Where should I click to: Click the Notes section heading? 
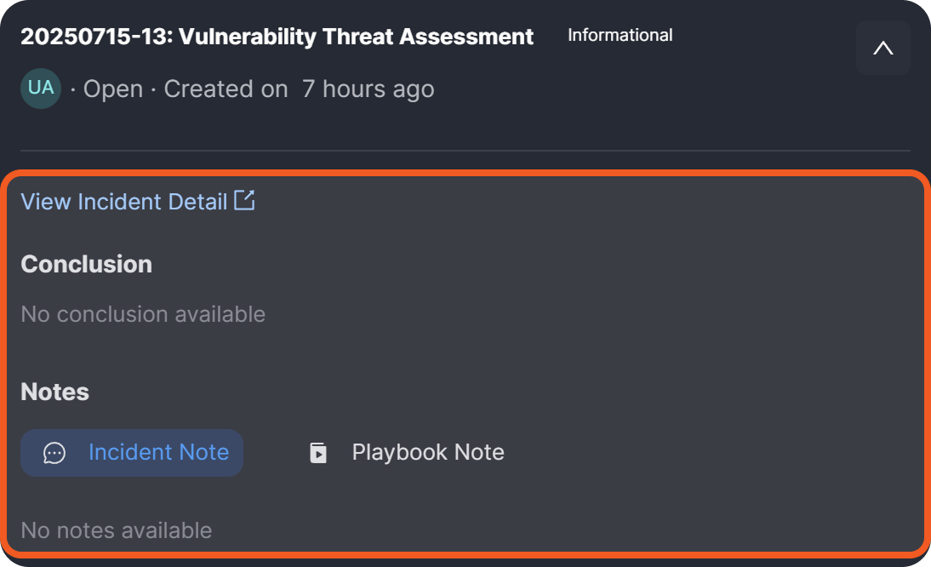[54, 392]
